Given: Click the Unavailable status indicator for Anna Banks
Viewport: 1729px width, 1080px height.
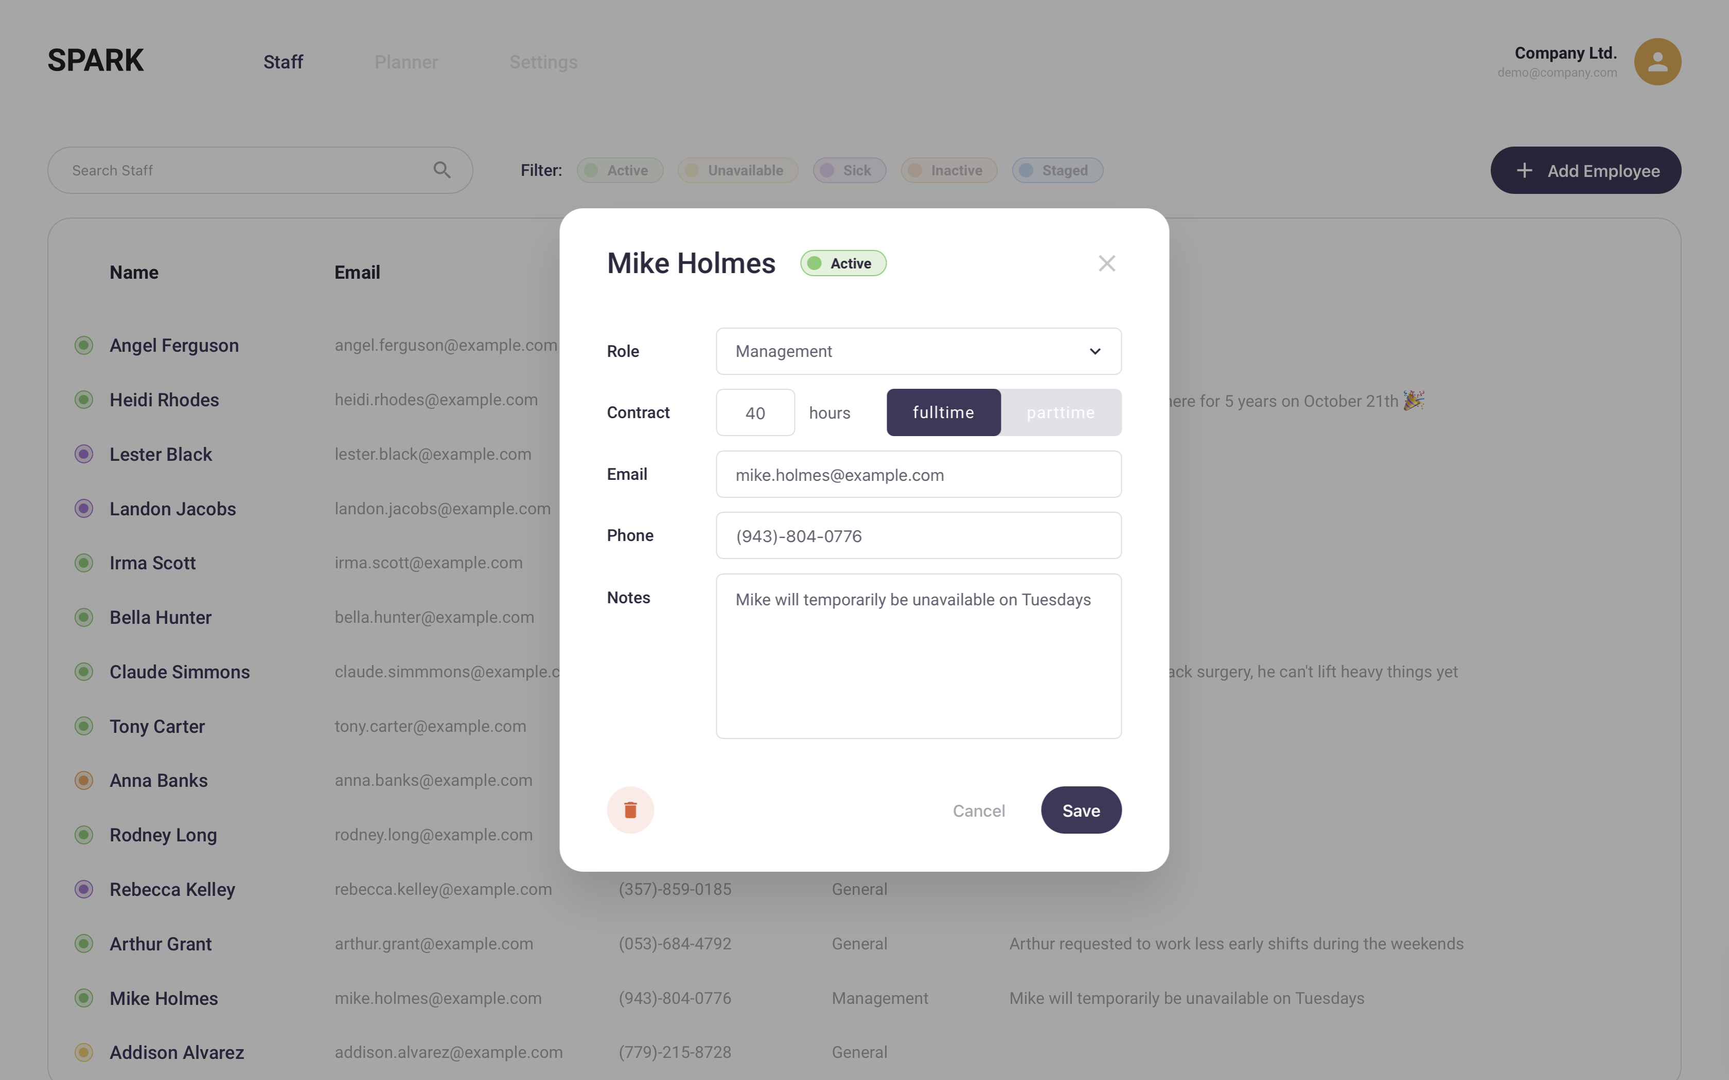Looking at the screenshot, I should tap(83, 780).
